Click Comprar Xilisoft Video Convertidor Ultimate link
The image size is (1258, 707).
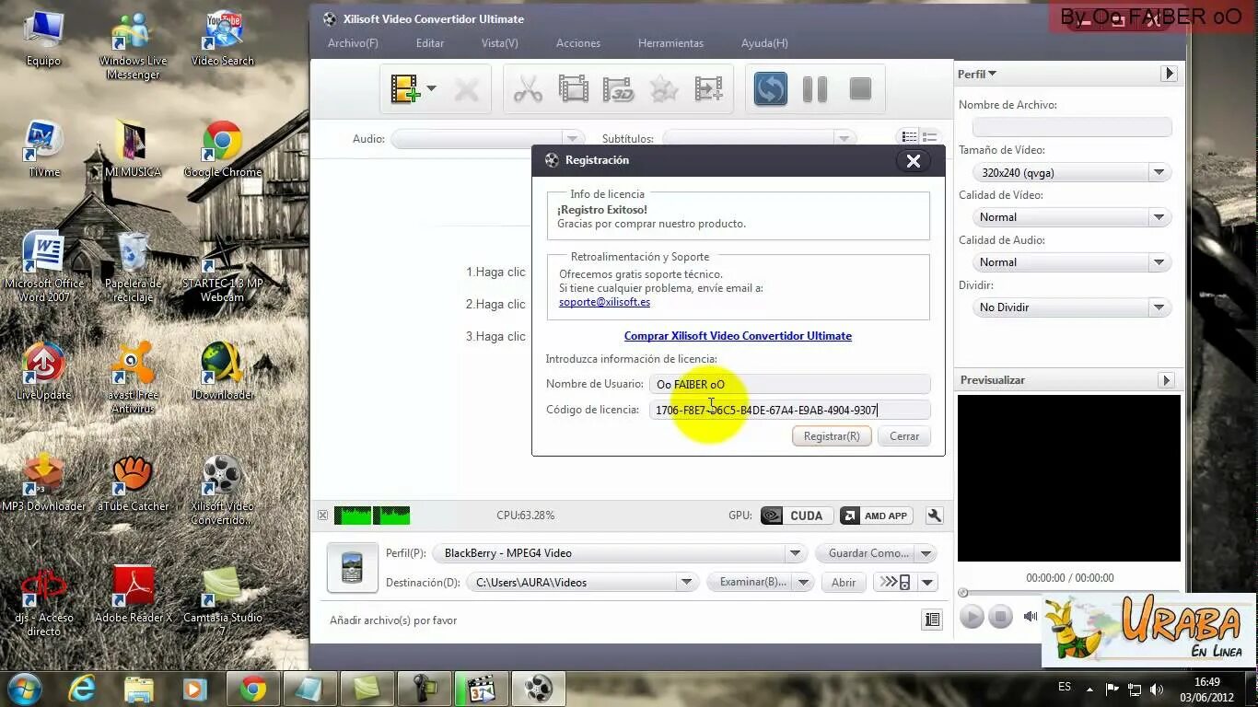738,336
